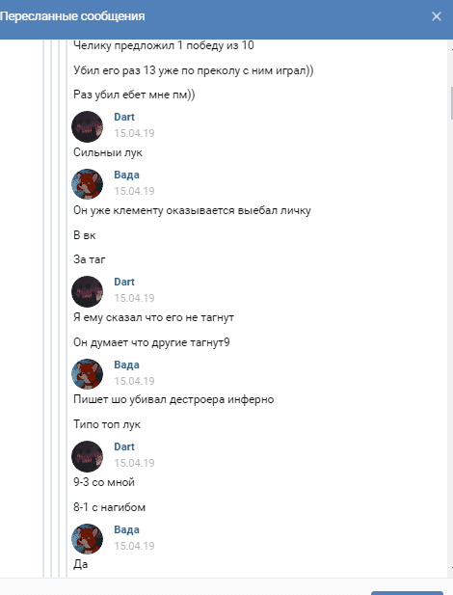The width and height of the screenshot is (453, 595).
Task: Open Вада's avatar above 'Он уже клементу' message
Action: (x=88, y=184)
